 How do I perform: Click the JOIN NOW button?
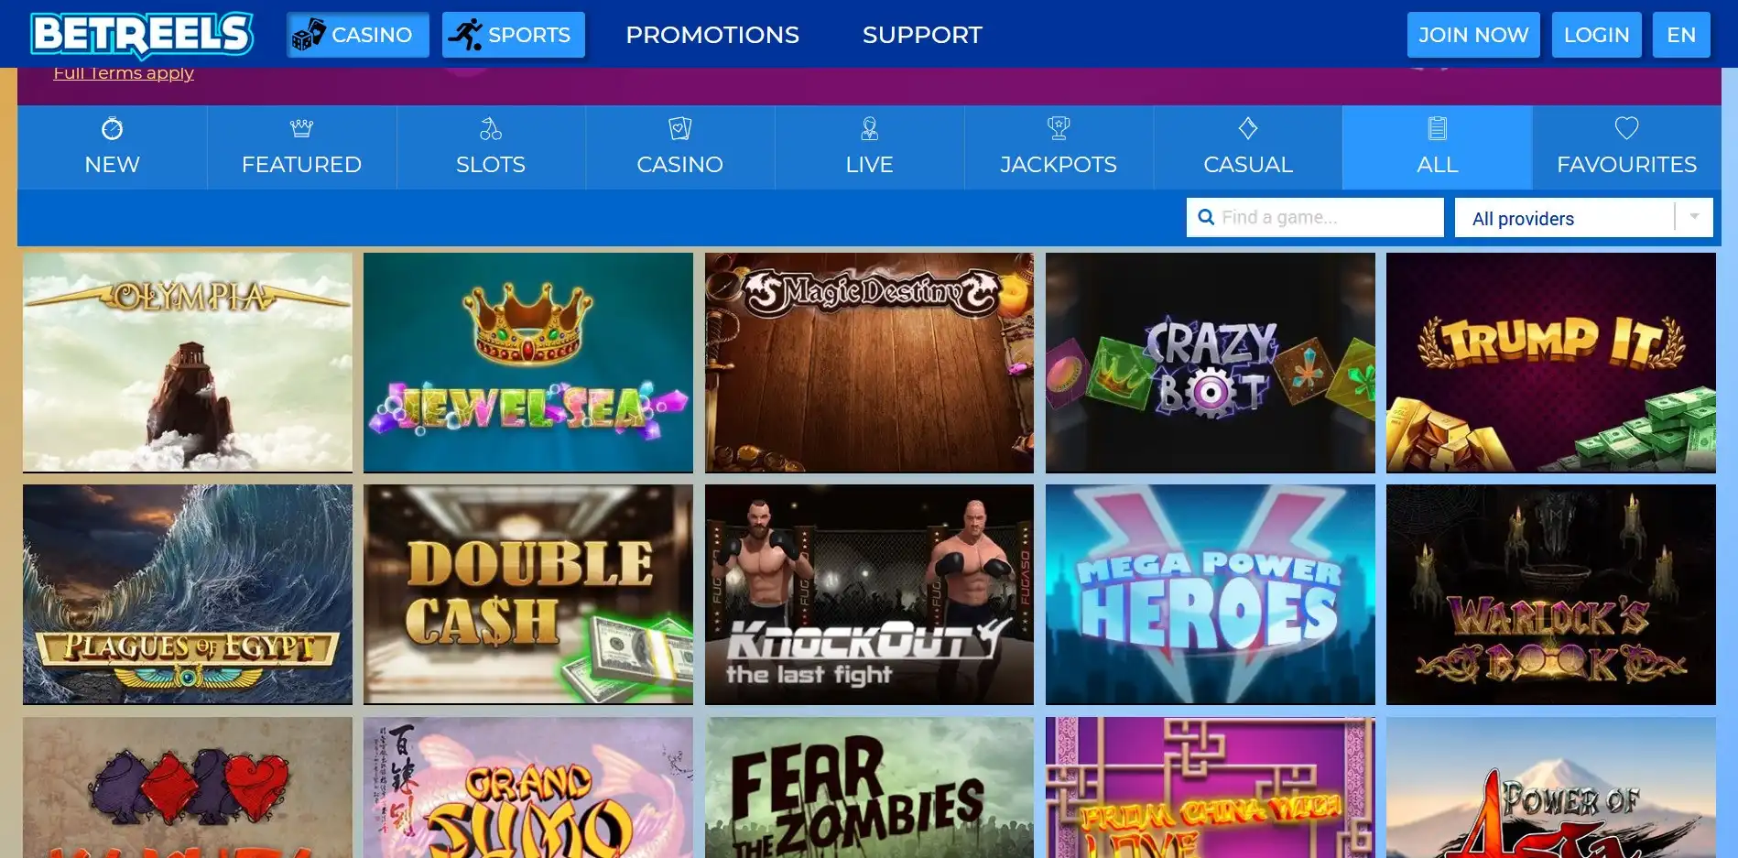point(1473,35)
